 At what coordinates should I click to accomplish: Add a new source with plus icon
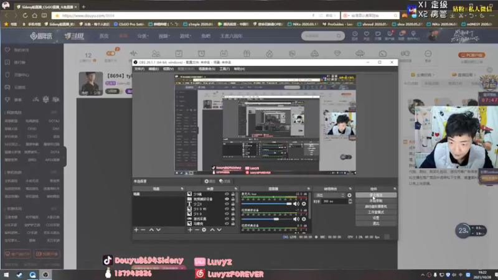[190, 230]
